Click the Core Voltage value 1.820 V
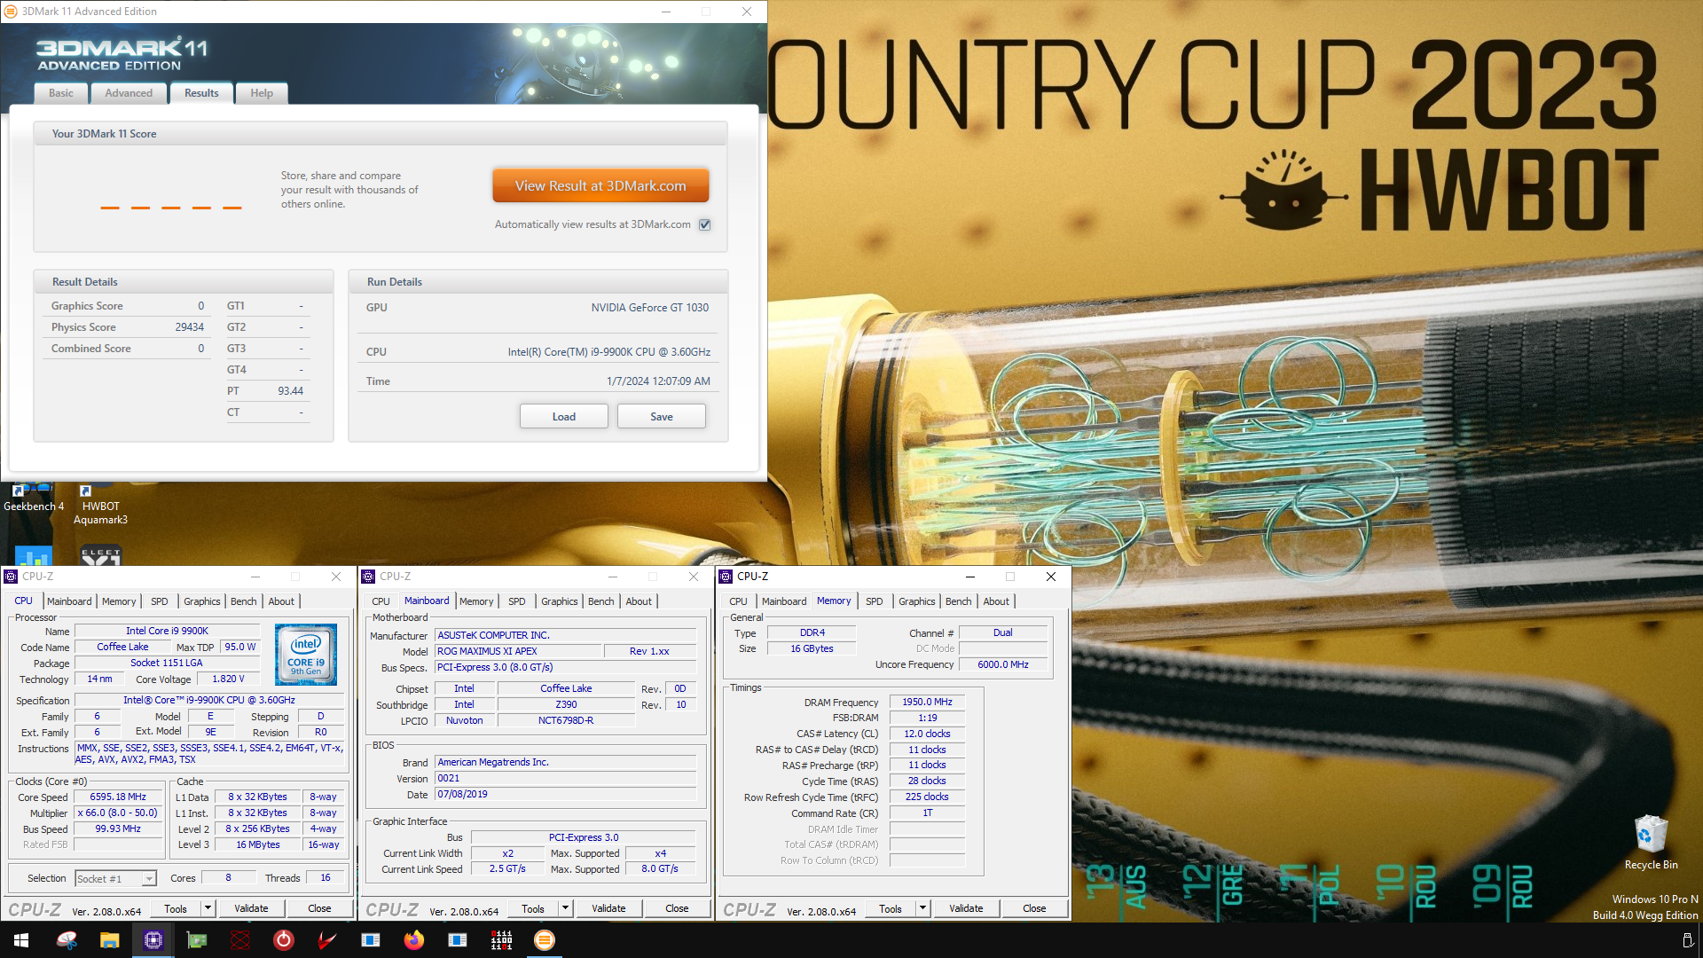Screen dimensions: 1703x958 (x=228, y=679)
